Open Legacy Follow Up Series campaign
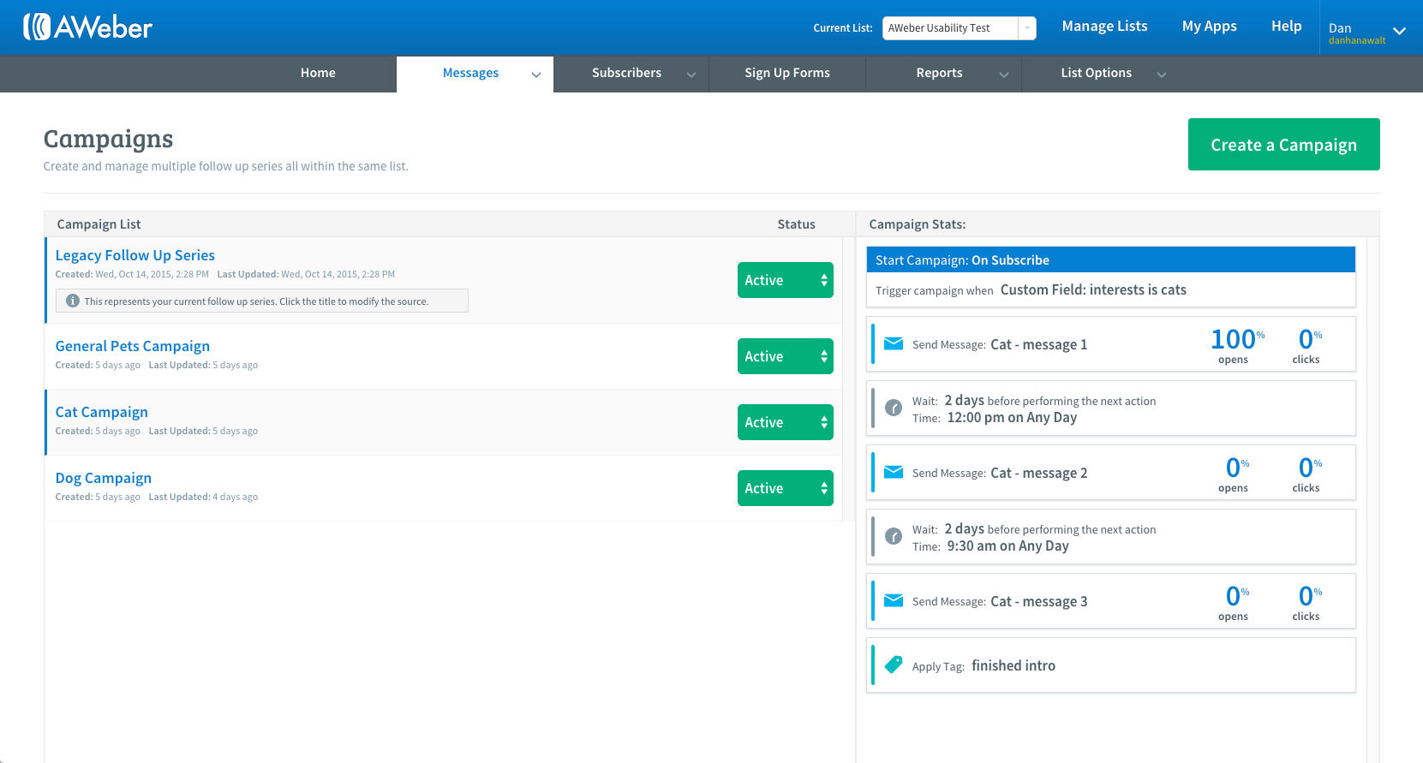 [x=135, y=255]
